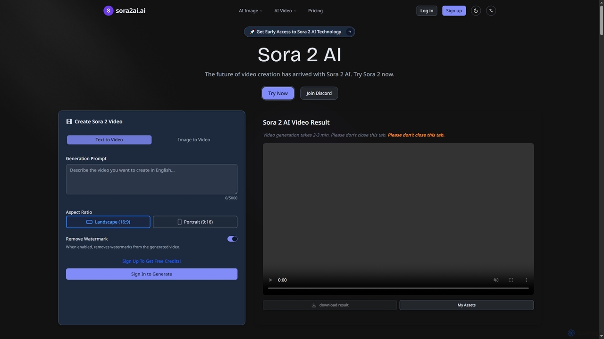Expand the AI Image dropdown menu
The image size is (604, 339).
pyautogui.click(x=251, y=10)
